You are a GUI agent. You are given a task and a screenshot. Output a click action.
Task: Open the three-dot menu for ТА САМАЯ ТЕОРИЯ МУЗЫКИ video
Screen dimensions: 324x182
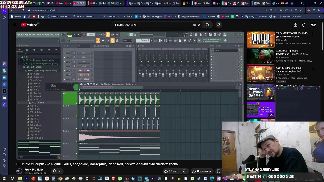[x=313, y=33]
